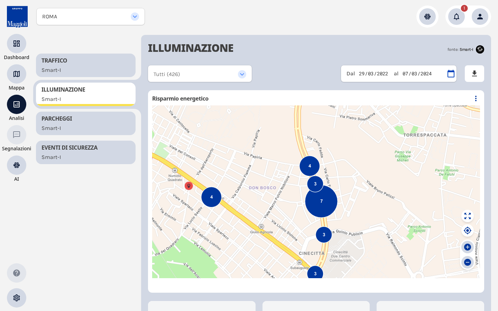Click the Numidio Quadrato metro station
This screenshot has width=498, height=311.
click(175, 170)
